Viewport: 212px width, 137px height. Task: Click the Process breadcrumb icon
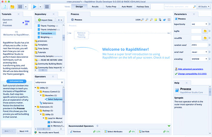[72, 20]
